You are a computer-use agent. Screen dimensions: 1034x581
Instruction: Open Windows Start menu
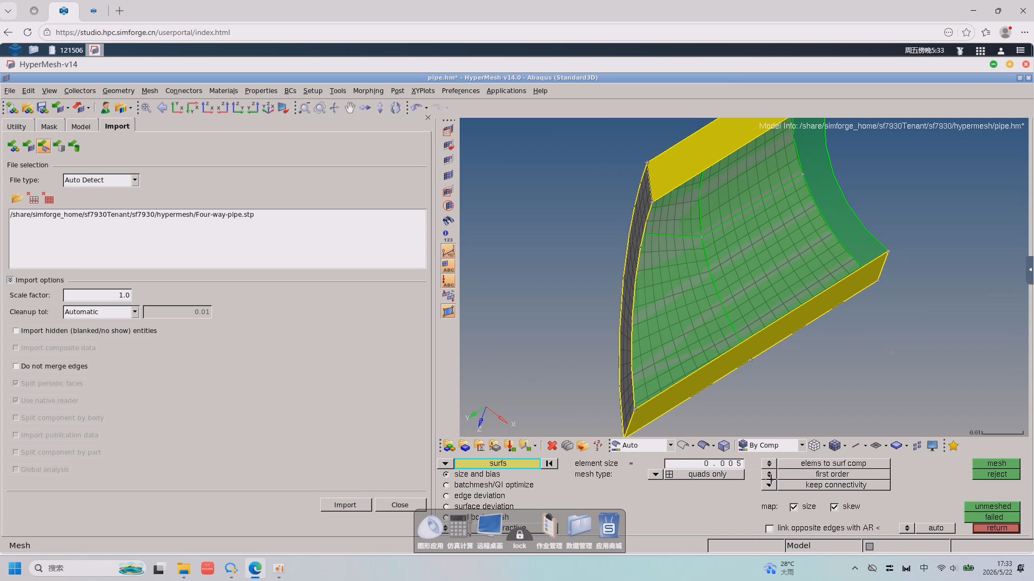click(15, 568)
